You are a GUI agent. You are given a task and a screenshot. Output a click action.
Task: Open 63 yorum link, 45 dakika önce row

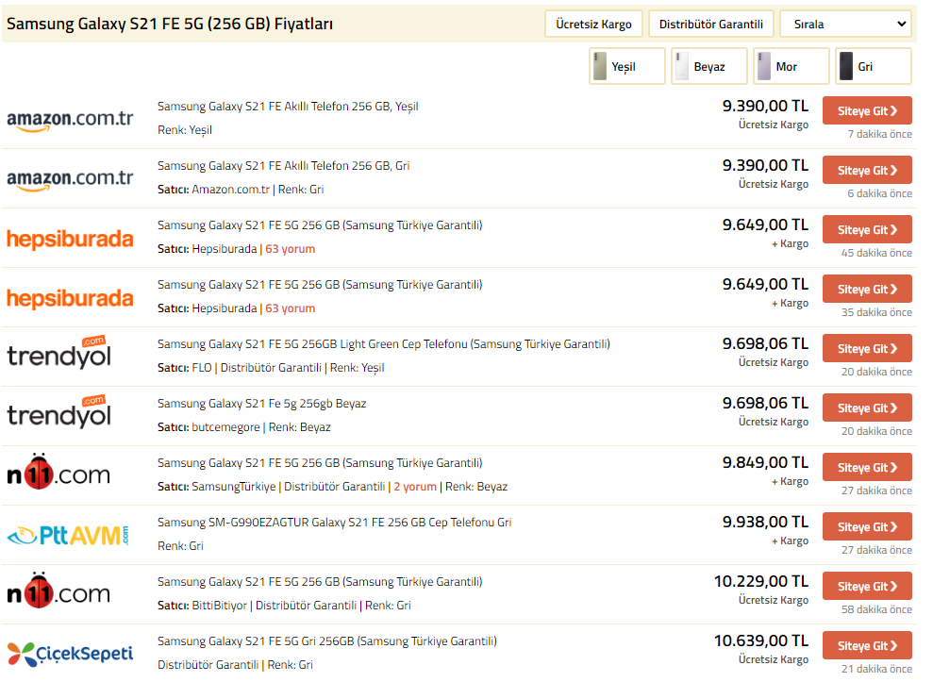click(x=291, y=249)
